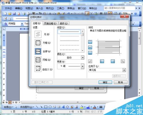Click 确定 in the dialog behind
This screenshot has width=143, height=115.
(x=81, y=88)
